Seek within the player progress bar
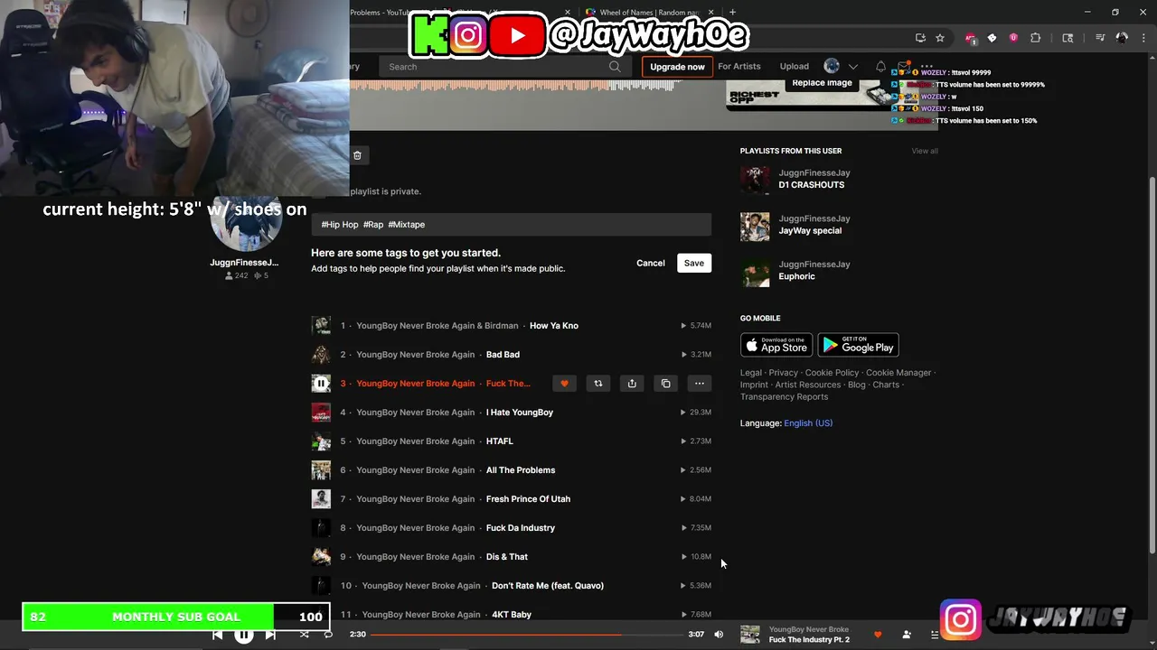The image size is (1157, 650). pyautogui.click(x=526, y=635)
